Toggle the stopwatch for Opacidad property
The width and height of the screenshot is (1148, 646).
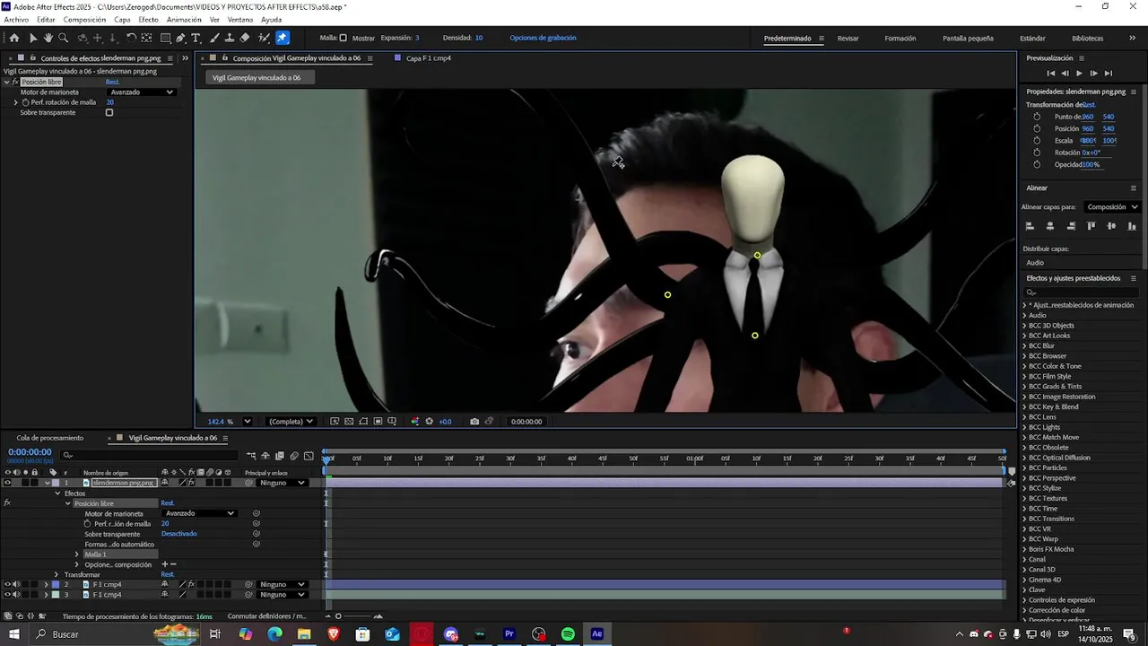(1037, 164)
